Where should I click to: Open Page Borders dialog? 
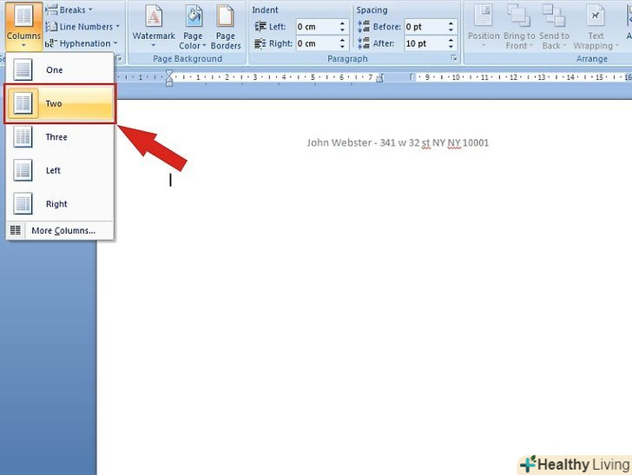226,27
